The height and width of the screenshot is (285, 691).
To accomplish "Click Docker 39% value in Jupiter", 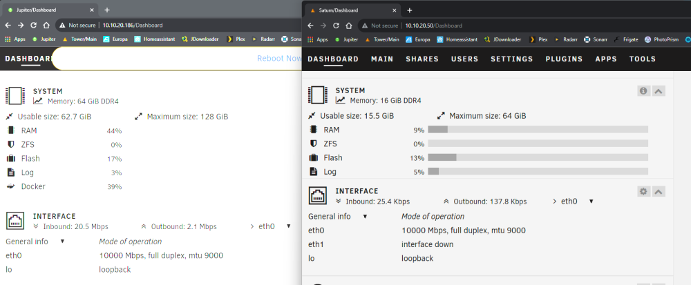I will point(114,186).
